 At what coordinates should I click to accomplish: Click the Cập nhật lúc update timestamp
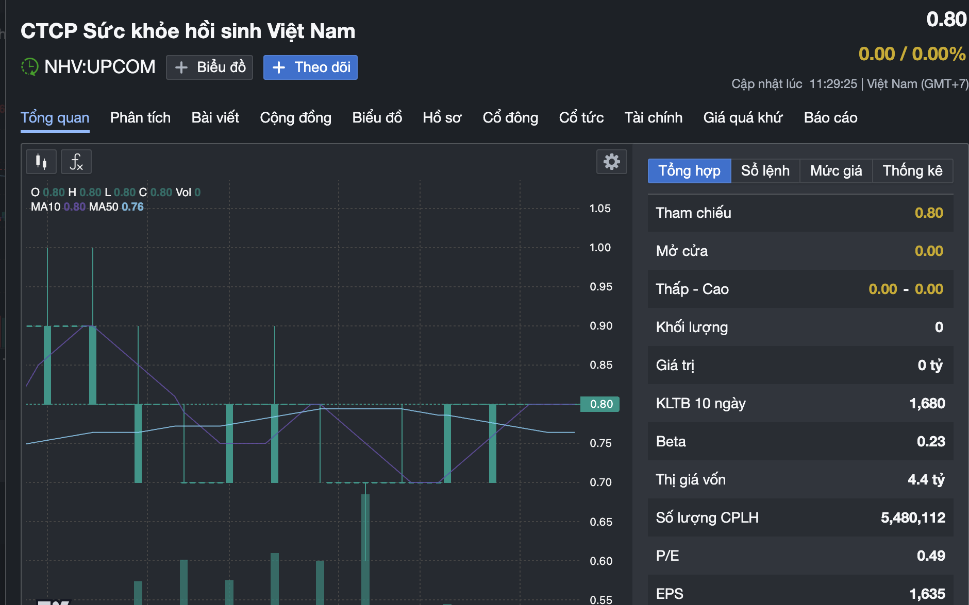point(850,84)
